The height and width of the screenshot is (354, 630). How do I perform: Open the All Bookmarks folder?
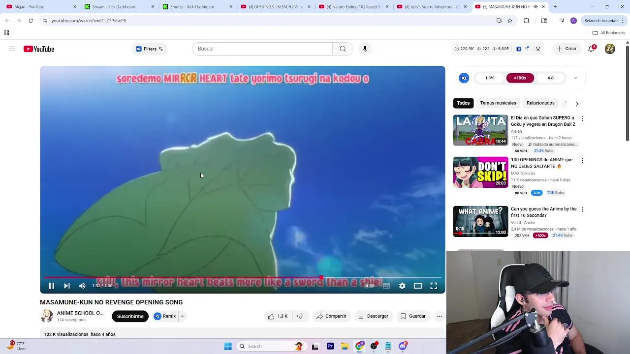(609, 32)
